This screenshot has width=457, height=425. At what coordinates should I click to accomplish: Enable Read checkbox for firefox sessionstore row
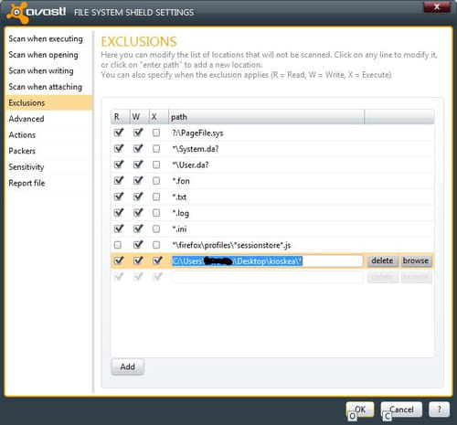click(118, 245)
